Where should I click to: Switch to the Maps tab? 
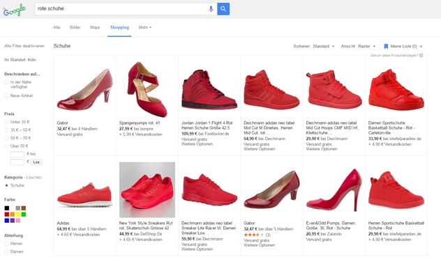tap(95, 28)
